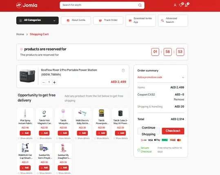Image resolution: width=220 pixels, height=175 pixels.
Task: Show details for Sundus My Son's Prayer
Action: click(44, 173)
